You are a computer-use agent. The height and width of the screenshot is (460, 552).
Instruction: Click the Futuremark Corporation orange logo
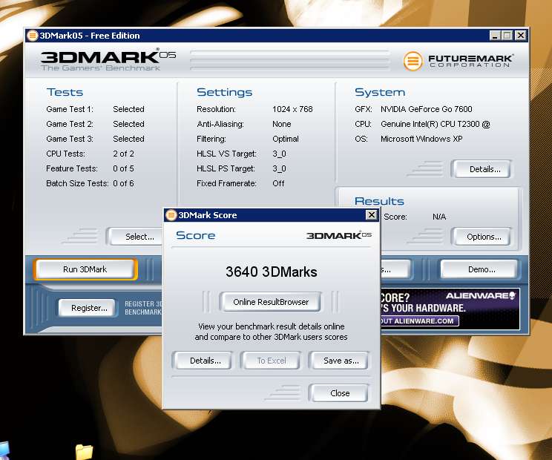coord(413,61)
